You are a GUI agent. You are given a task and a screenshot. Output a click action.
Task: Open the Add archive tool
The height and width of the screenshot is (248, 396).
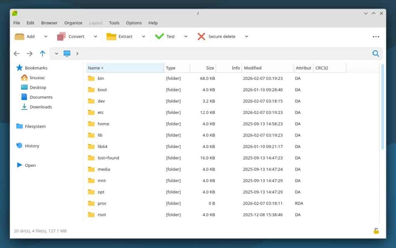pyautogui.click(x=26, y=36)
